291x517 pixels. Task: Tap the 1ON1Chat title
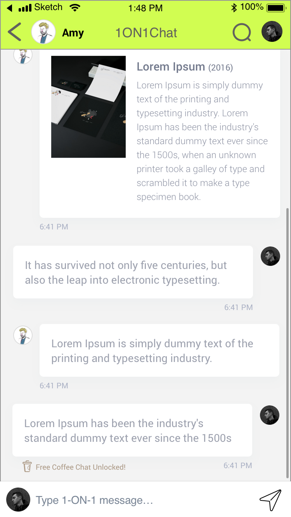click(146, 33)
